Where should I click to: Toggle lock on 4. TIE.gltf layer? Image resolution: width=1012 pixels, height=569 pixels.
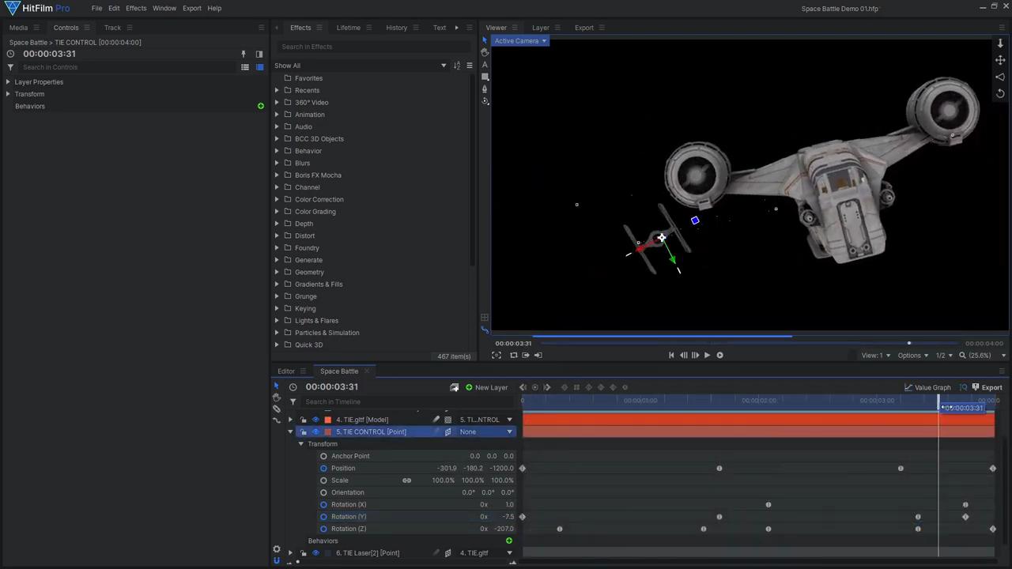click(303, 420)
